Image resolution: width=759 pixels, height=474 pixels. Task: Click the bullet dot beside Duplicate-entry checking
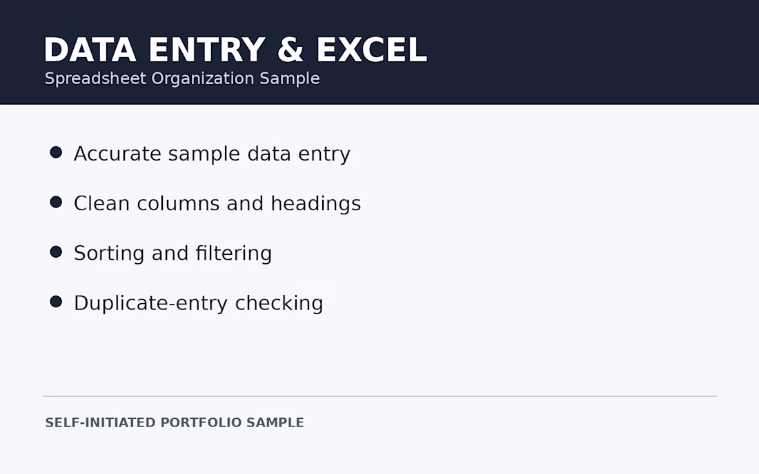click(56, 302)
